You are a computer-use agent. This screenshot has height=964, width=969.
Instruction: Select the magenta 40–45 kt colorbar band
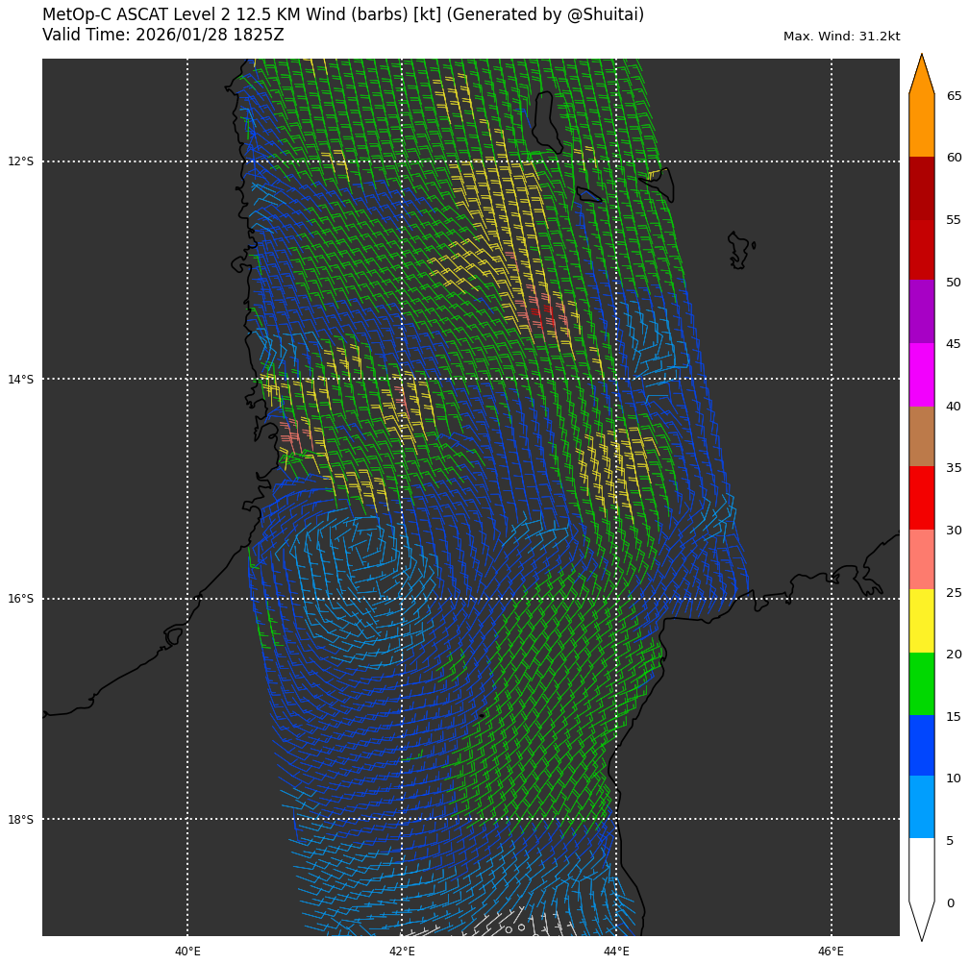(921, 375)
